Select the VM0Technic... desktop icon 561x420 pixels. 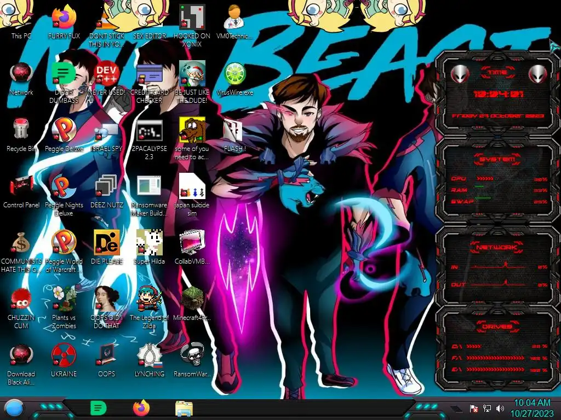click(x=234, y=21)
